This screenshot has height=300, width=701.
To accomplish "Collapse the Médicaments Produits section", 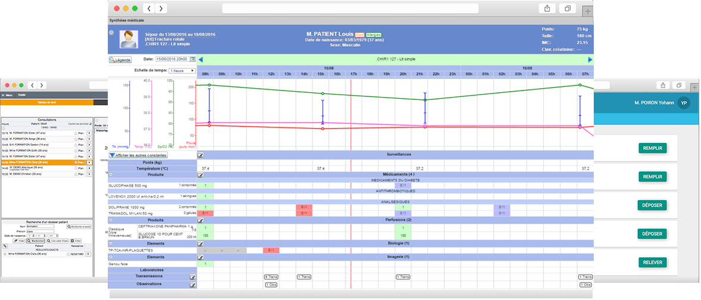I will pos(111,174).
